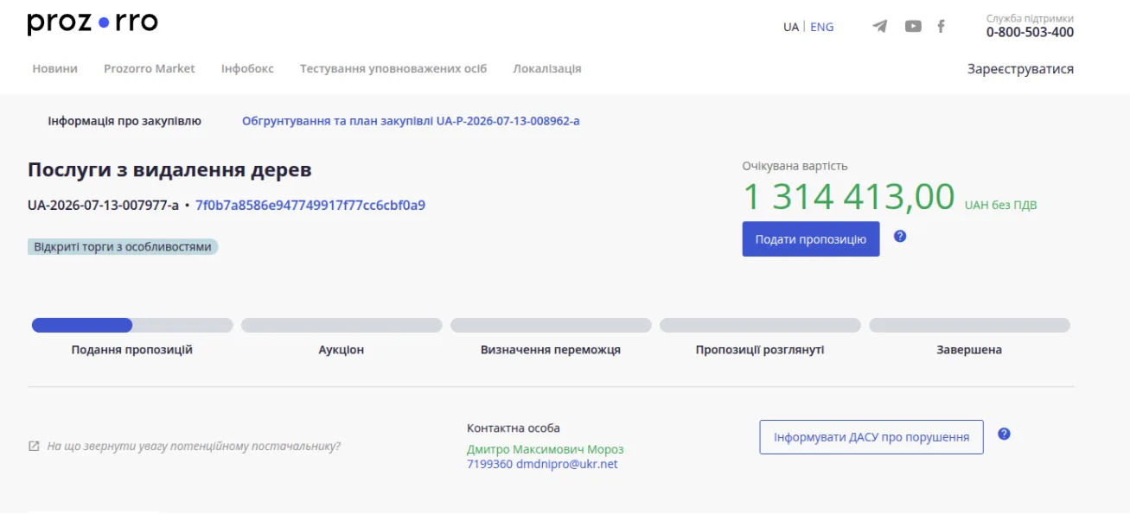The image size is (1130, 514).
Task: Click the Подання пропозицій progress bar
Action: pyautogui.click(x=132, y=326)
